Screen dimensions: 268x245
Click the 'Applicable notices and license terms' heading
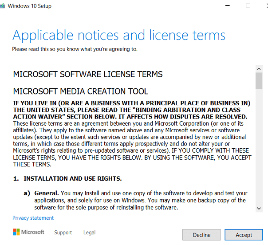pos(119,35)
